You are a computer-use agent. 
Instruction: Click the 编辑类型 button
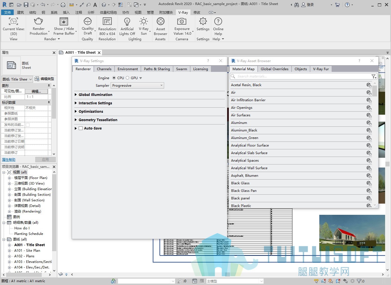click(45, 79)
